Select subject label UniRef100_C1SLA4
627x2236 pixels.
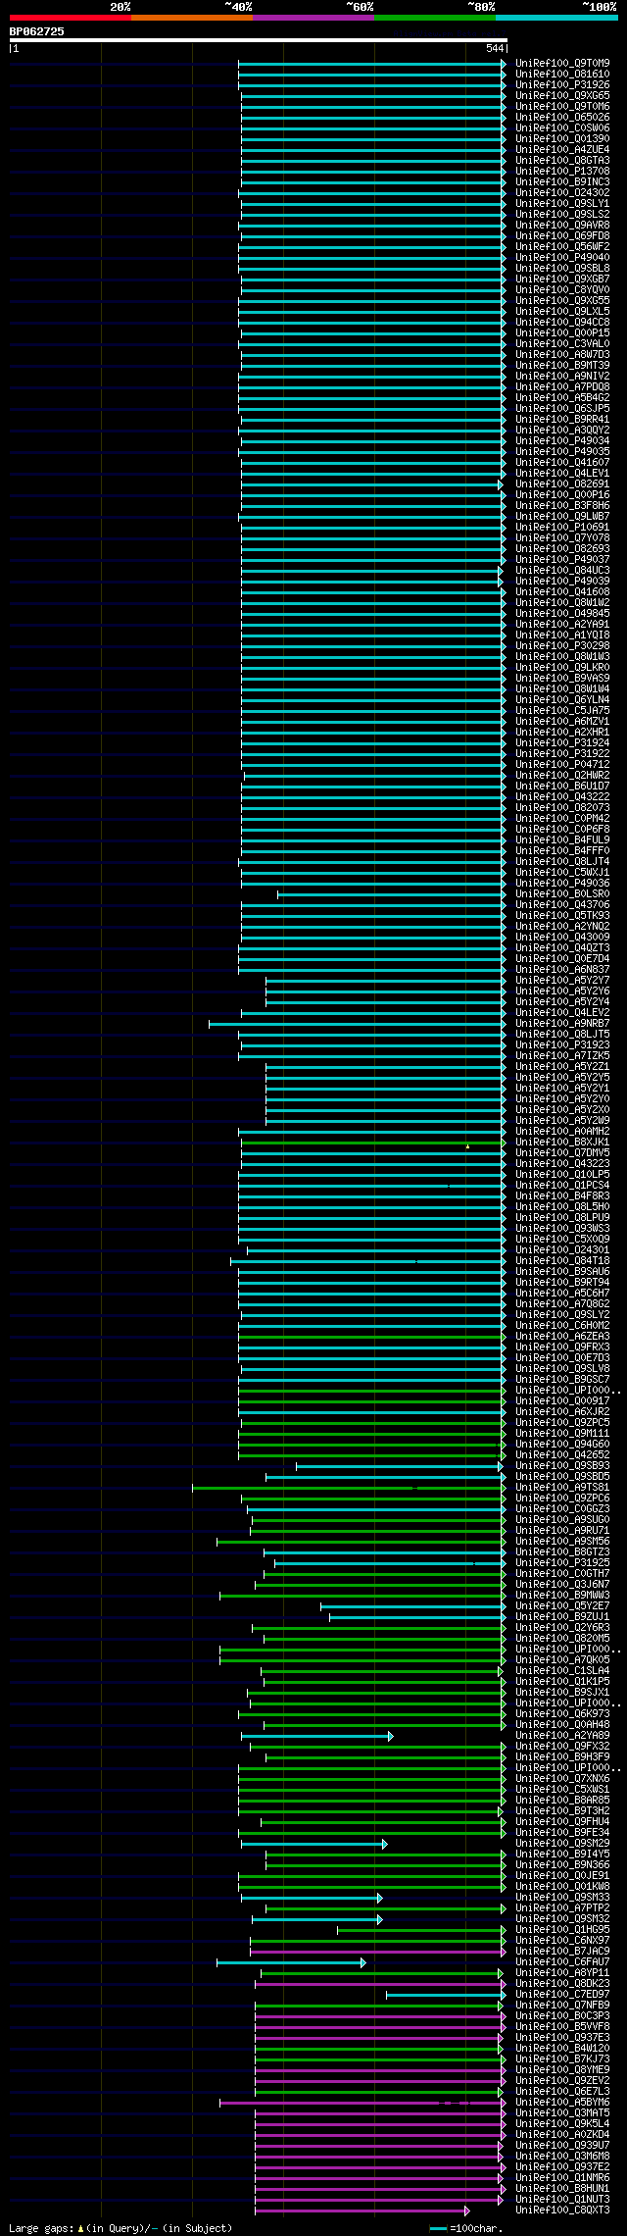(x=562, y=1670)
